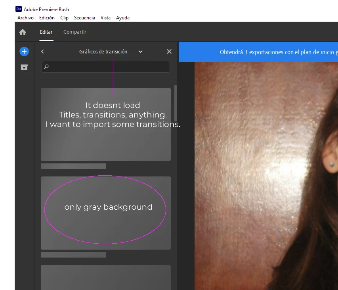Viewport: 338px width, 290px height.
Task: Click the magnifier search icon
Action: tap(46, 67)
